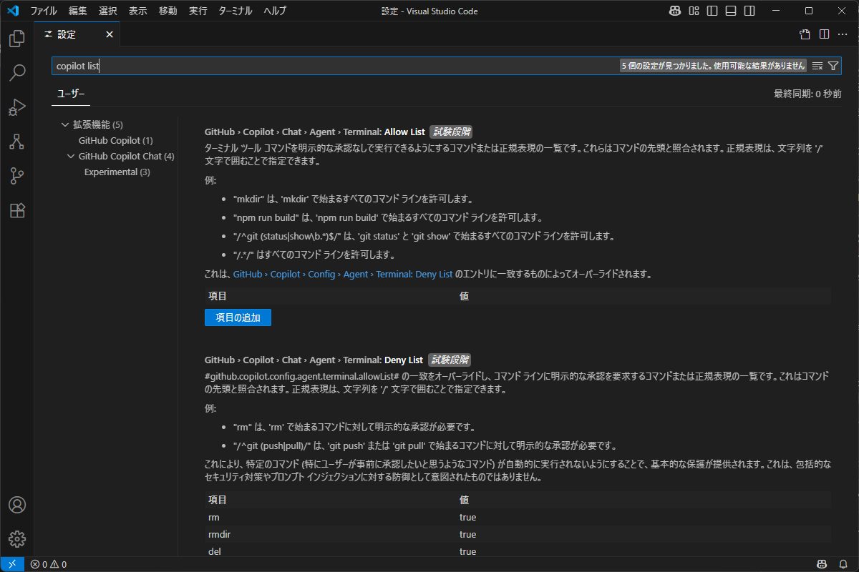The width and height of the screenshot is (859, 572).
Task: Click the 最終同期: 0 秒前 sync label
Action: (807, 94)
